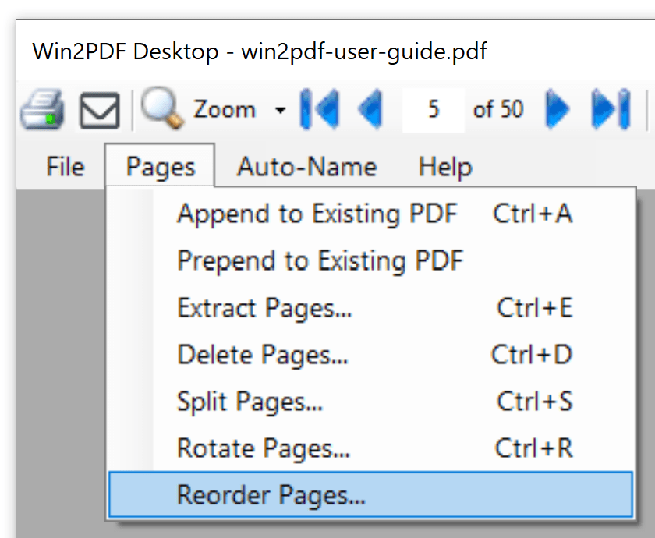Advance to the next page
The height and width of the screenshot is (538, 655).
(557, 110)
